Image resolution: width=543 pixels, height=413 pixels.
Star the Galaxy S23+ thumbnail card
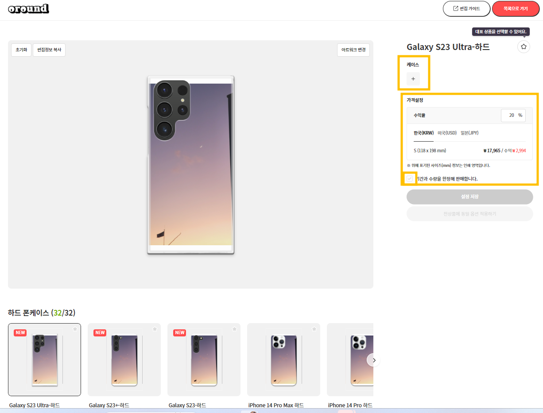tap(155, 329)
